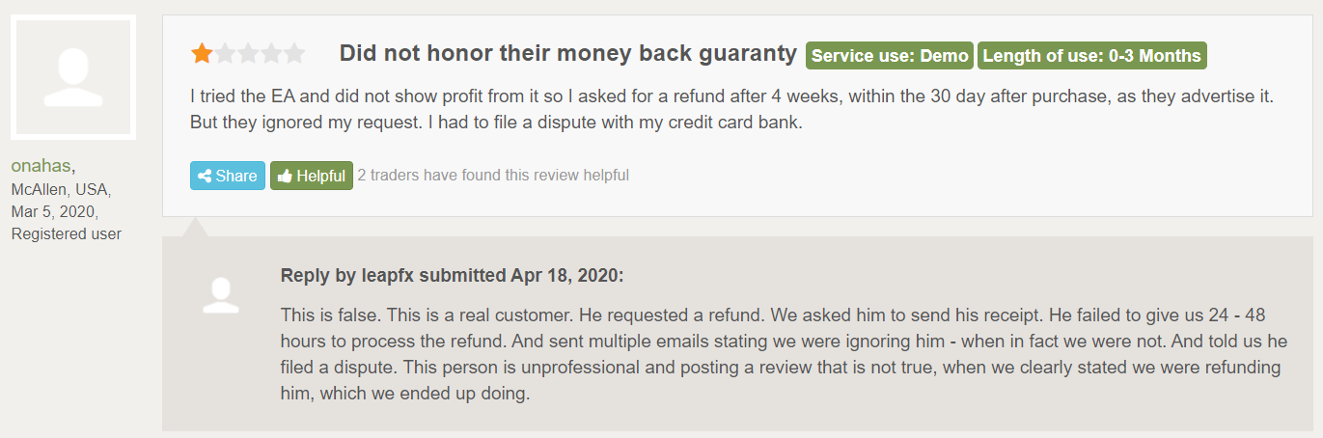Select the fourth grey rating star
The width and height of the screenshot is (1323, 438).
pyautogui.click(x=271, y=54)
